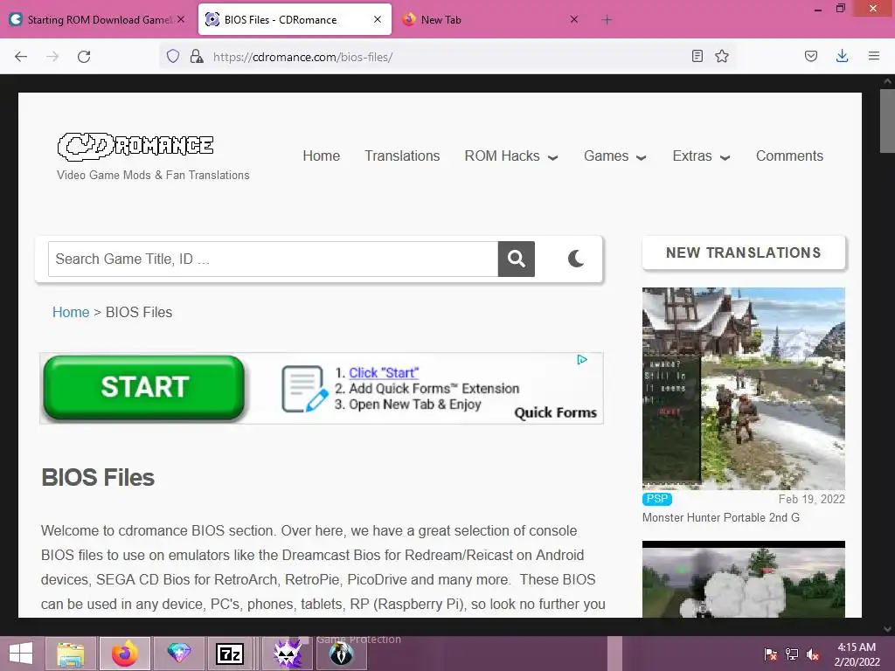
Task: Click the diamond gem taskbar icon
Action: [178, 654]
